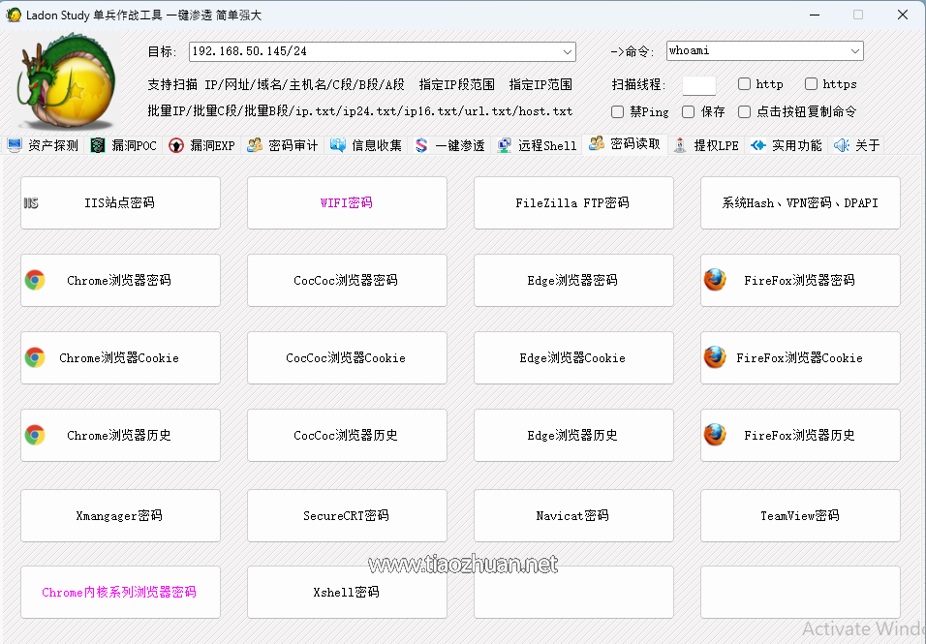Click the Xshell密码 button
926x644 pixels.
tap(347, 592)
